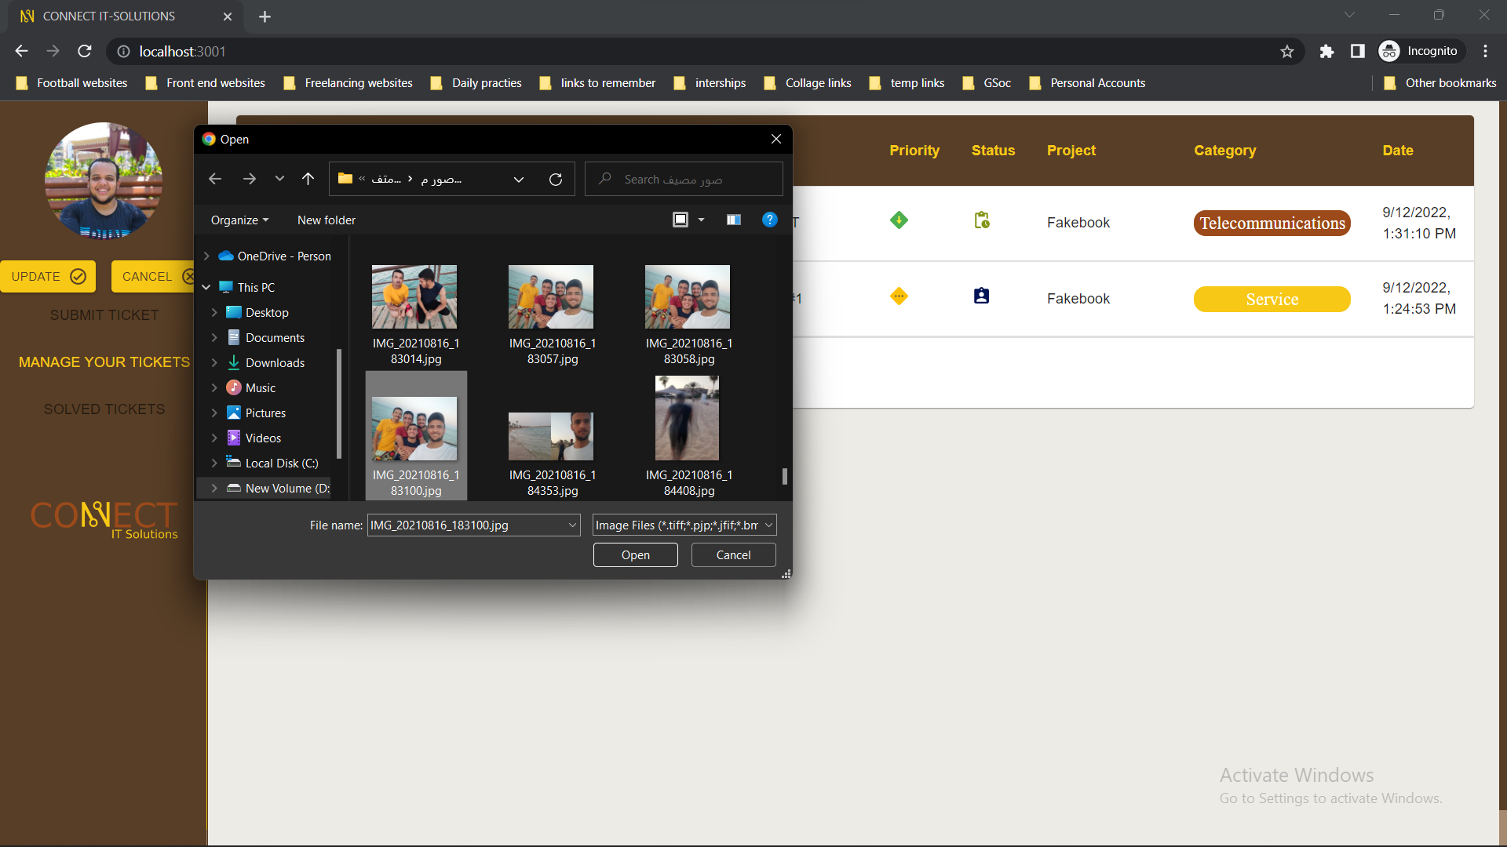Click the yellow Service category badge

tap(1272, 300)
